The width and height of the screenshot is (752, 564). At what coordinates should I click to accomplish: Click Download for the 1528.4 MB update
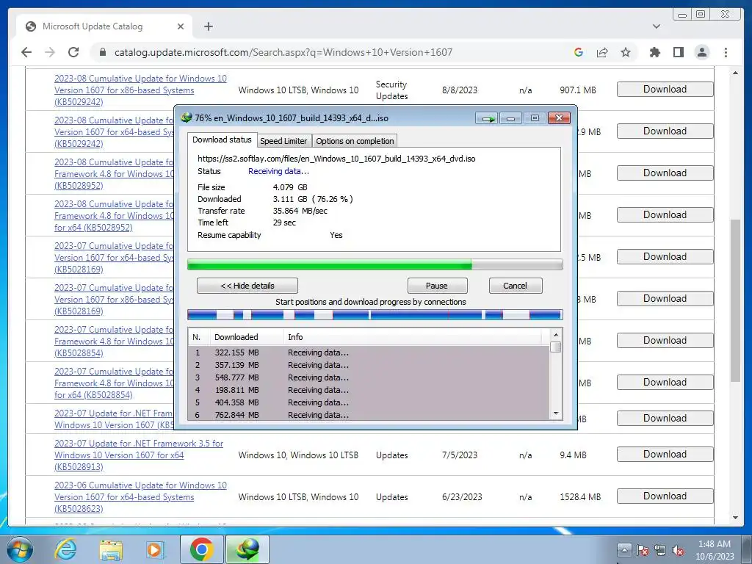click(665, 496)
